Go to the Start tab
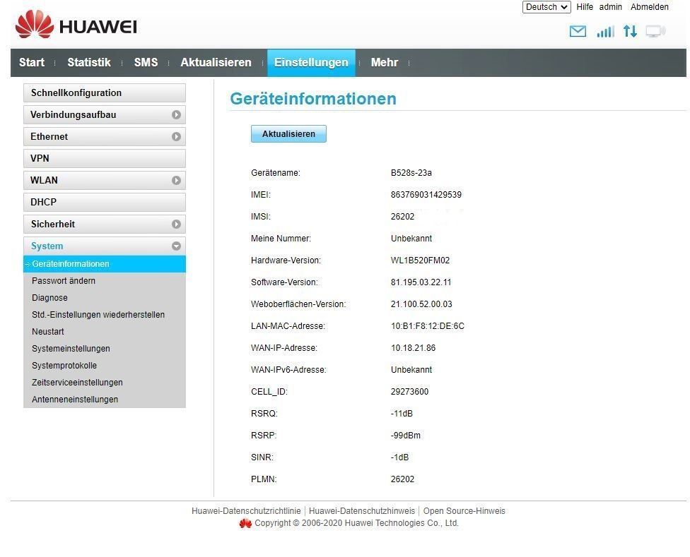690x557 pixels. (x=32, y=62)
